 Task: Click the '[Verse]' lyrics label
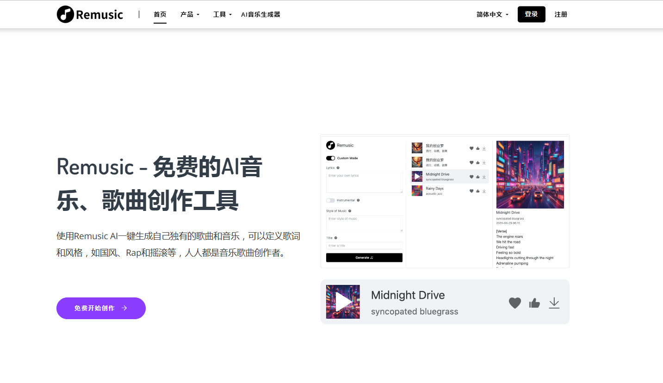(x=502, y=231)
